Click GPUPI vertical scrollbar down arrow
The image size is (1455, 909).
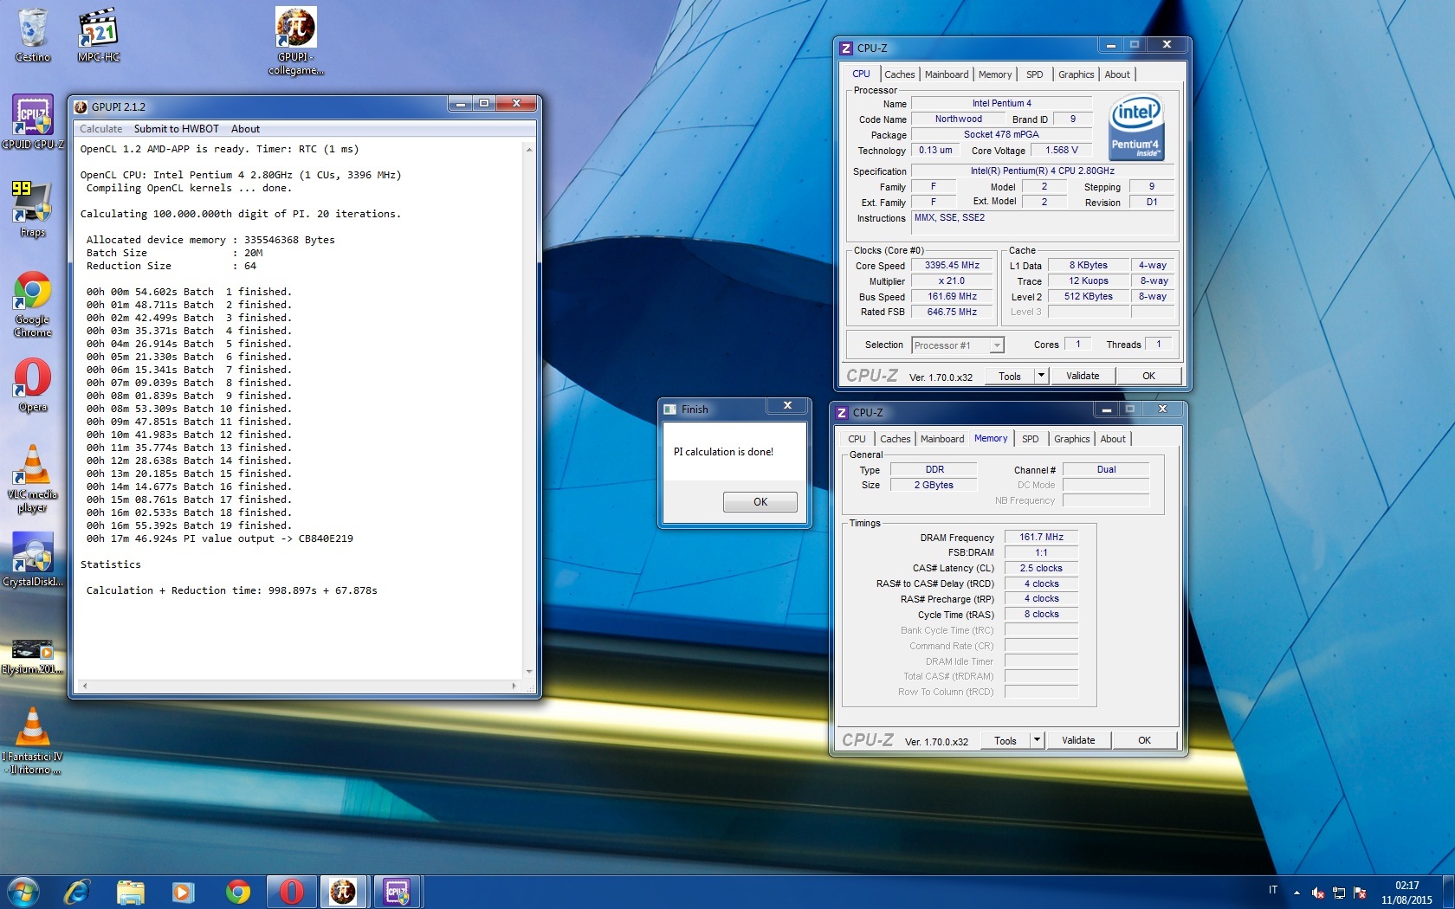529,671
